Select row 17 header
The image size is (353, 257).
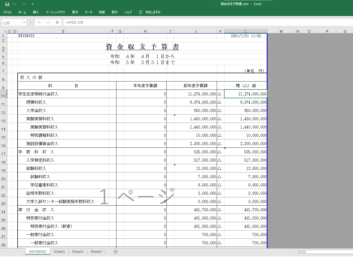[4, 152]
